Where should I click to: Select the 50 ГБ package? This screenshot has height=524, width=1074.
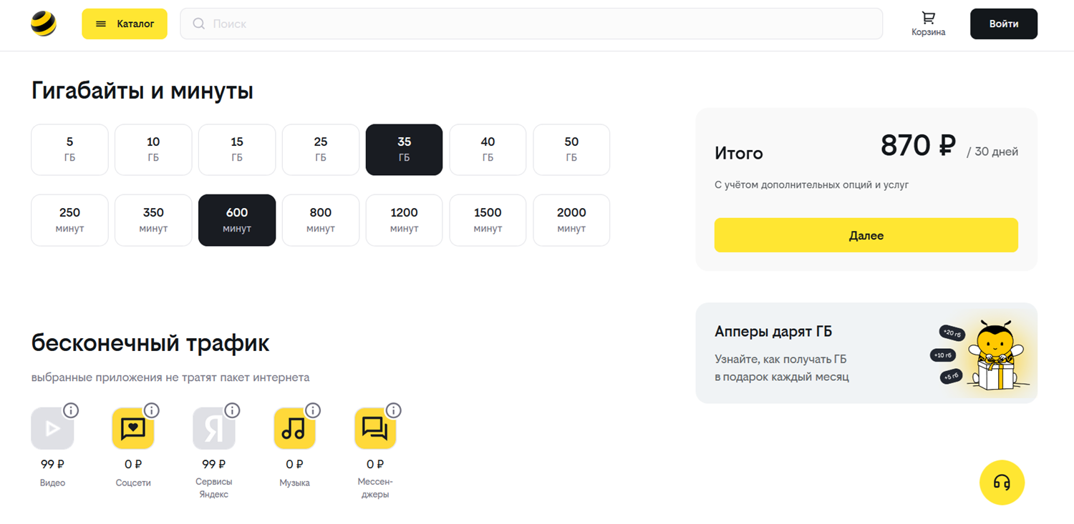[571, 149]
